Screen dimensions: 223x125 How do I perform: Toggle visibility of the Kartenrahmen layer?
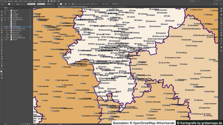[5, 10]
